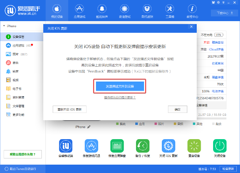Screen dimensions: 240x173
Task: Click the 73次 charge count value
Action: (x=220, y=84)
